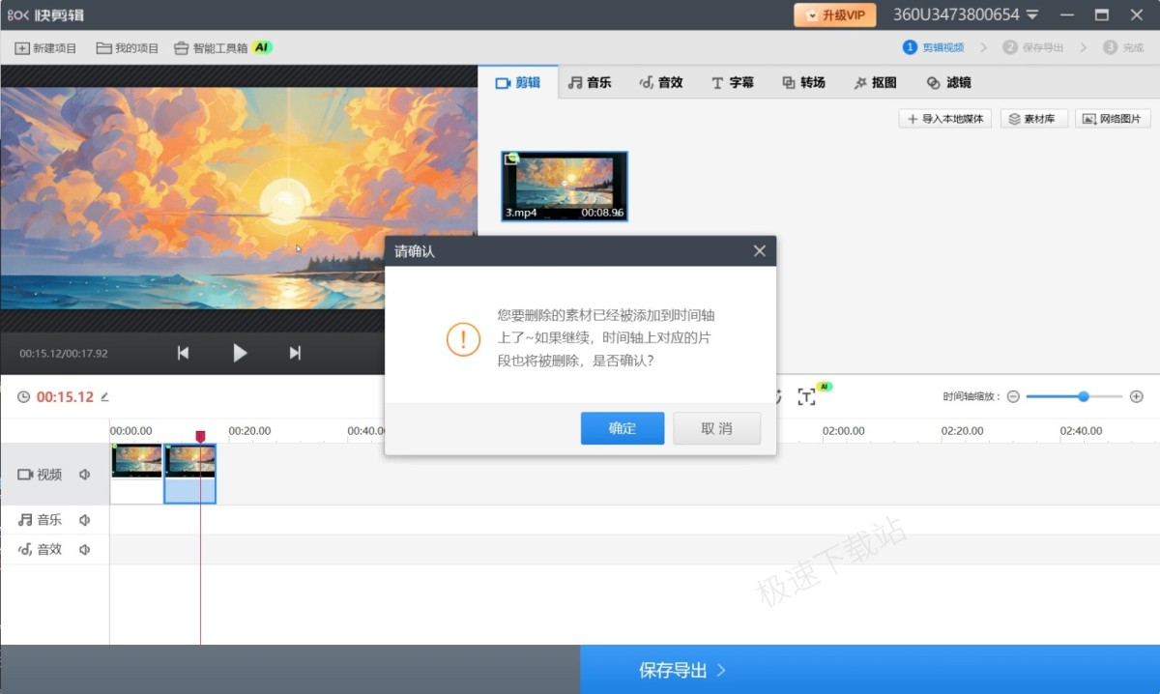Open the 智能工具箱 AI toolbox
This screenshot has width=1160, height=694.
222,47
